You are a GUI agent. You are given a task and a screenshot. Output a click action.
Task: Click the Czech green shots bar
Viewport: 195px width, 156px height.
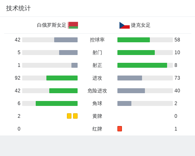click(136, 53)
